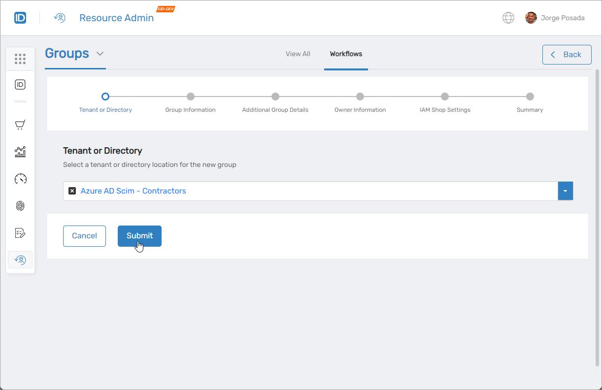Screen dimensions: 602x390
Task: Select the Workflows tab
Action: (346, 54)
